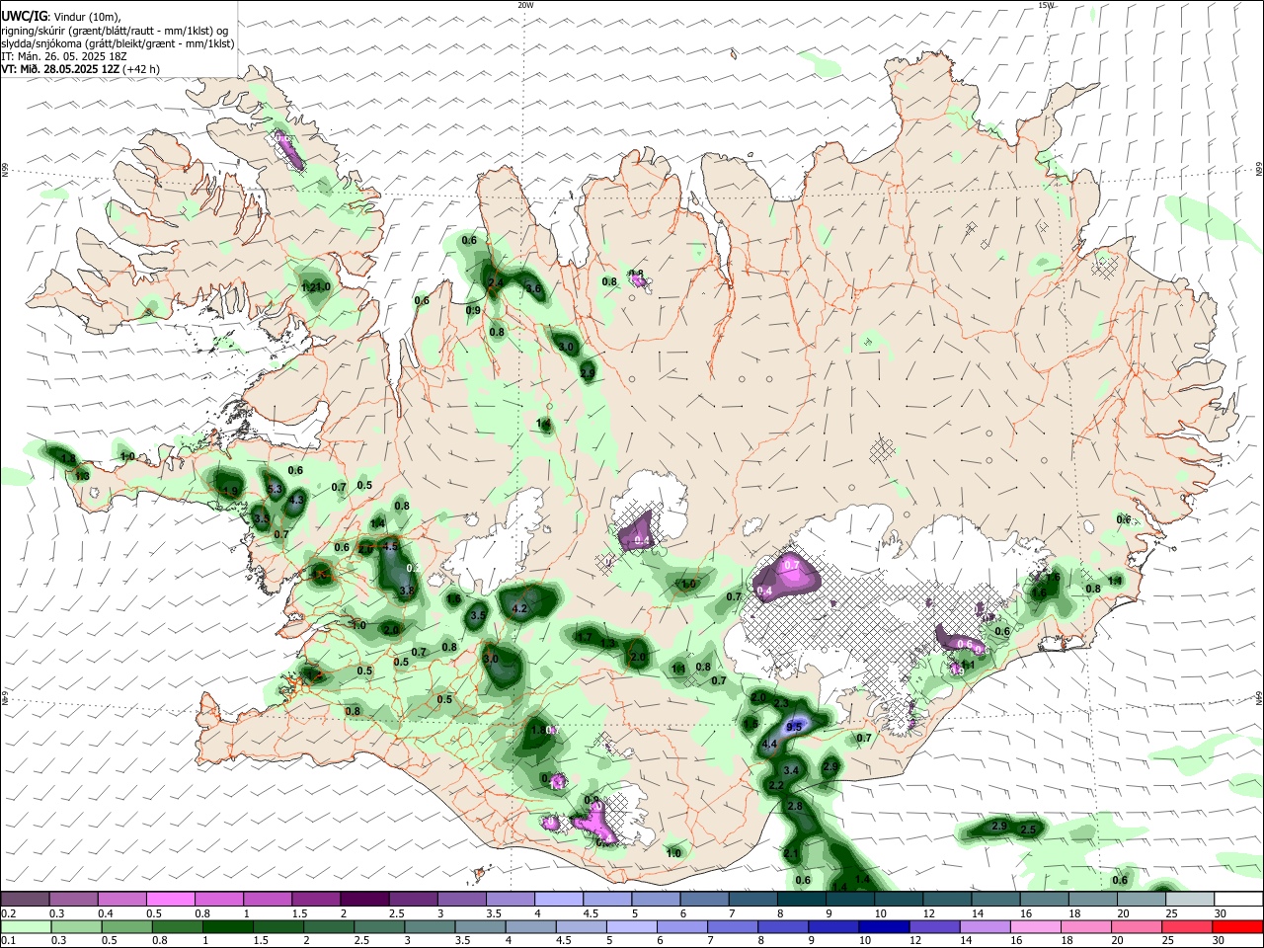Click the rain legend swatch between 20 and 25
This screenshot has width=1264, height=948.
[1136, 927]
